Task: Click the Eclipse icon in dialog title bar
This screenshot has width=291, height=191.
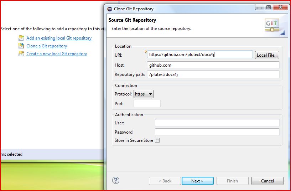Action: (110, 9)
